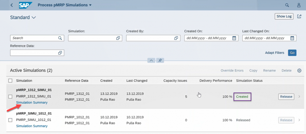The width and height of the screenshot is (306, 134).
Task: Click the Created status text
Action: [x=242, y=97]
